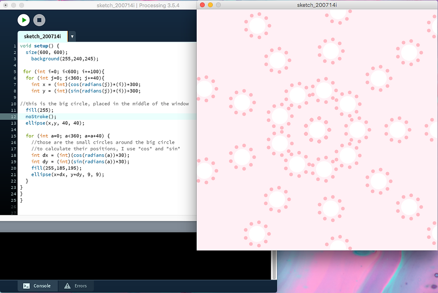Click the code line 'fill(255,185,195);'

click(x=56, y=168)
